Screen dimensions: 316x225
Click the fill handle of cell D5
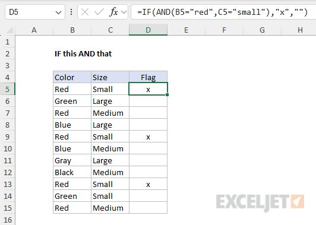click(x=168, y=94)
